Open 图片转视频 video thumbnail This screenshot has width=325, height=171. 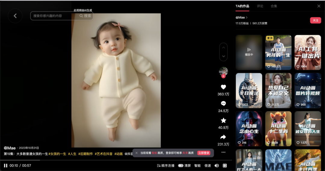308,91
